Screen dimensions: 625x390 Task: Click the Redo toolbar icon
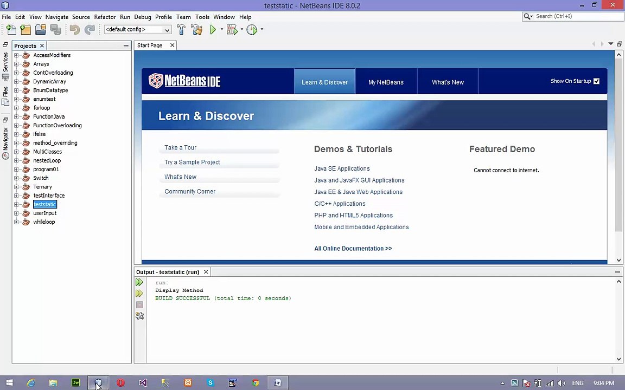(90, 29)
